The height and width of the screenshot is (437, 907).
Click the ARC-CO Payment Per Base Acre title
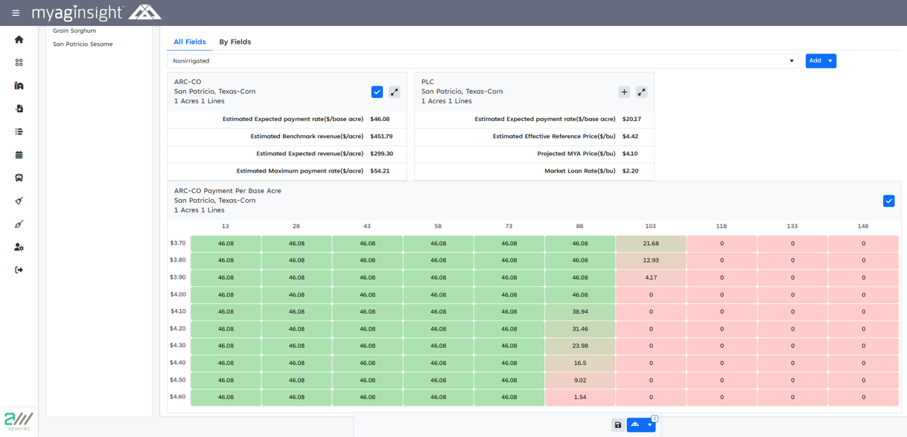click(228, 191)
